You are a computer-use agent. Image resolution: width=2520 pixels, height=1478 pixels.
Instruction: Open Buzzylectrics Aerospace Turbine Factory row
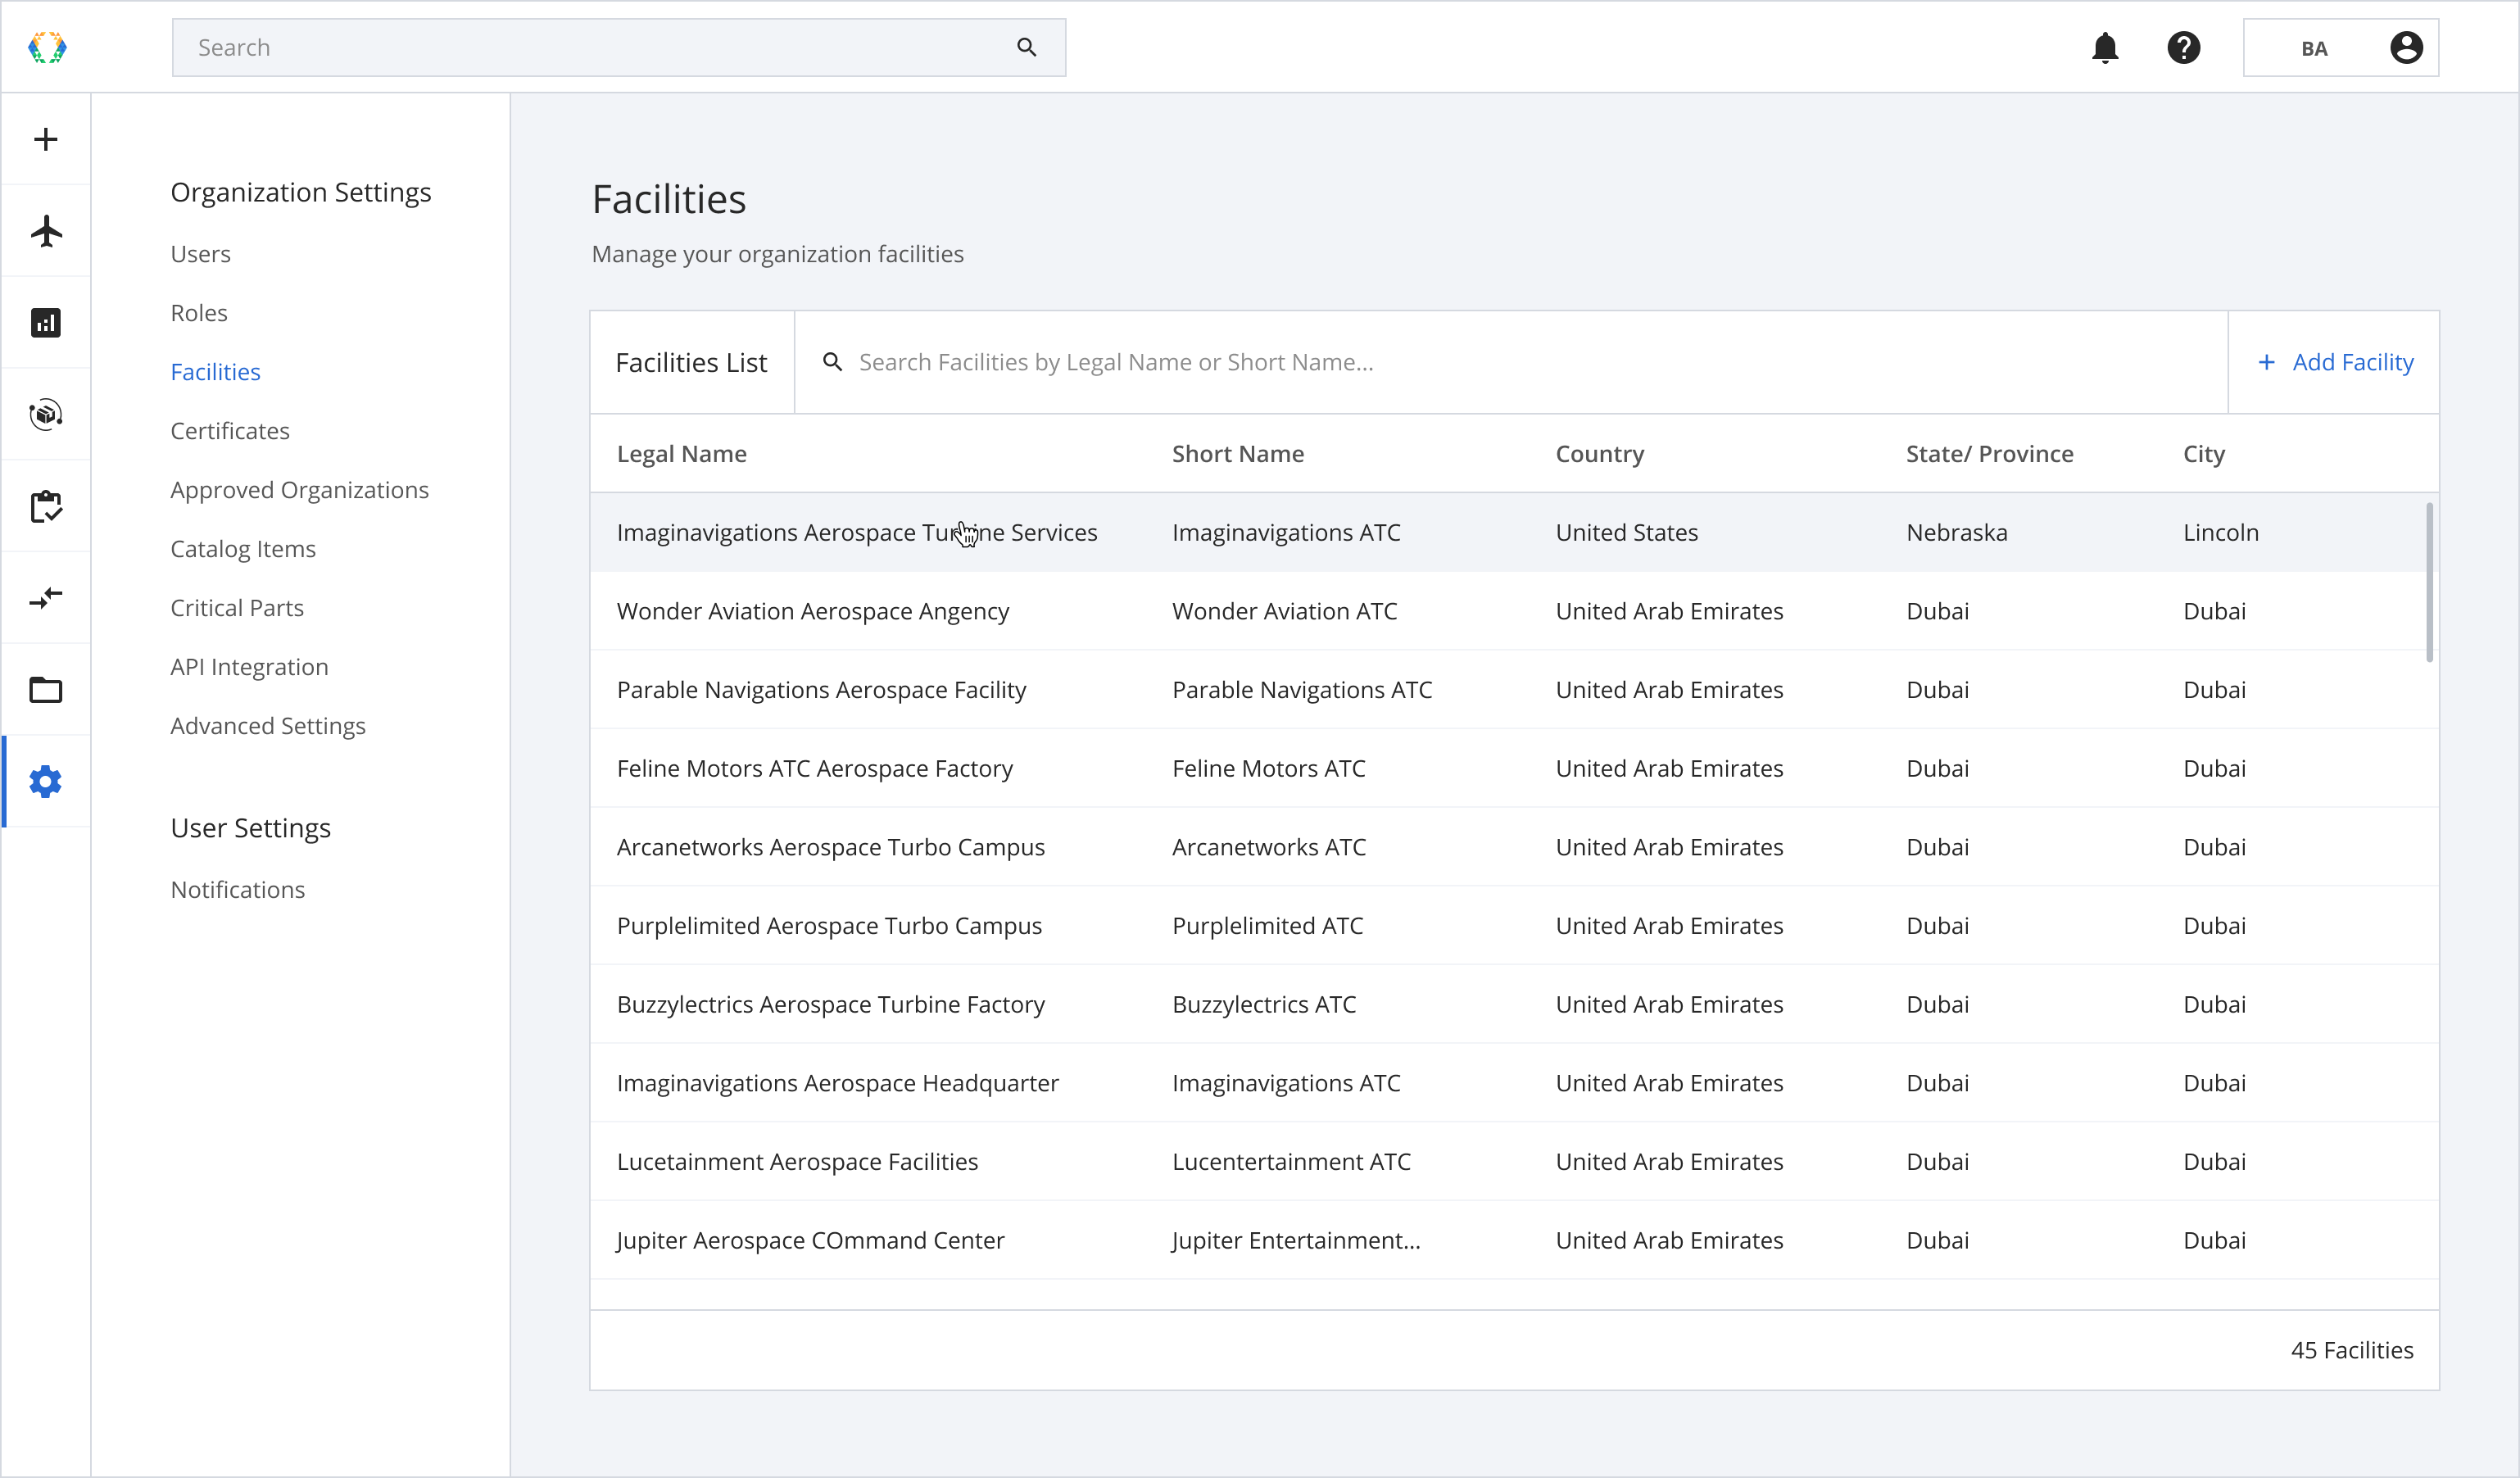point(1514,1004)
